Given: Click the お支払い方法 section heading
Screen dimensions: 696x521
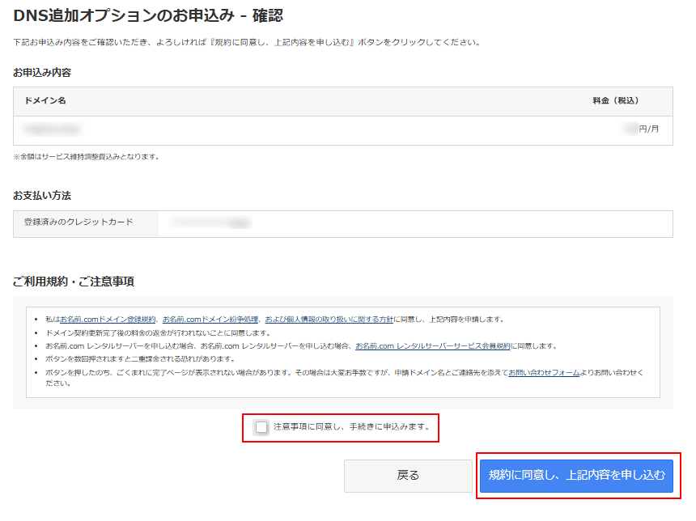Looking at the screenshot, I should click(x=42, y=196).
